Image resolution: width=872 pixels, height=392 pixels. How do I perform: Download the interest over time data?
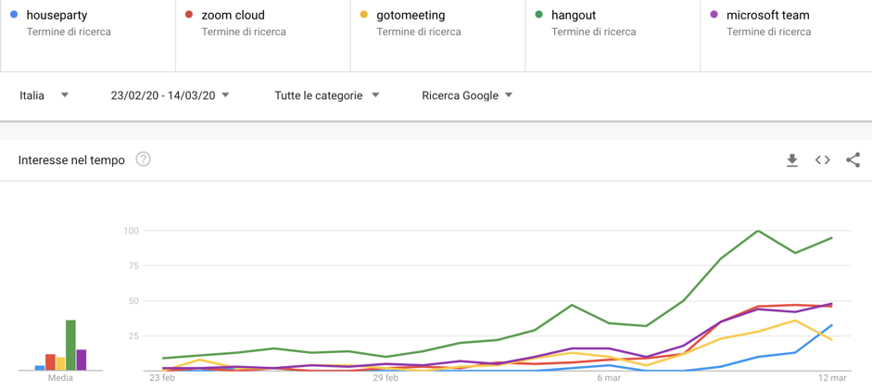click(792, 160)
